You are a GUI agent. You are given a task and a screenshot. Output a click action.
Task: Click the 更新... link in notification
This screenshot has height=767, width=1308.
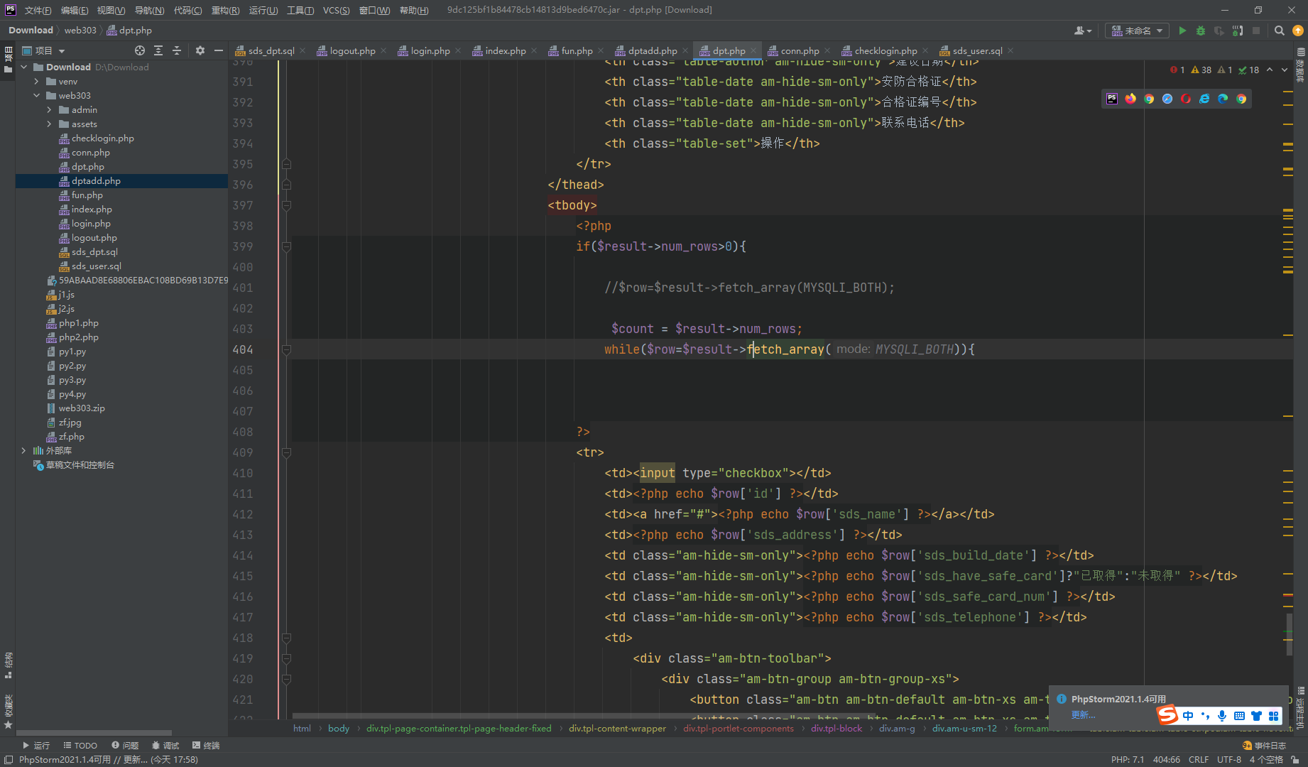1083,714
